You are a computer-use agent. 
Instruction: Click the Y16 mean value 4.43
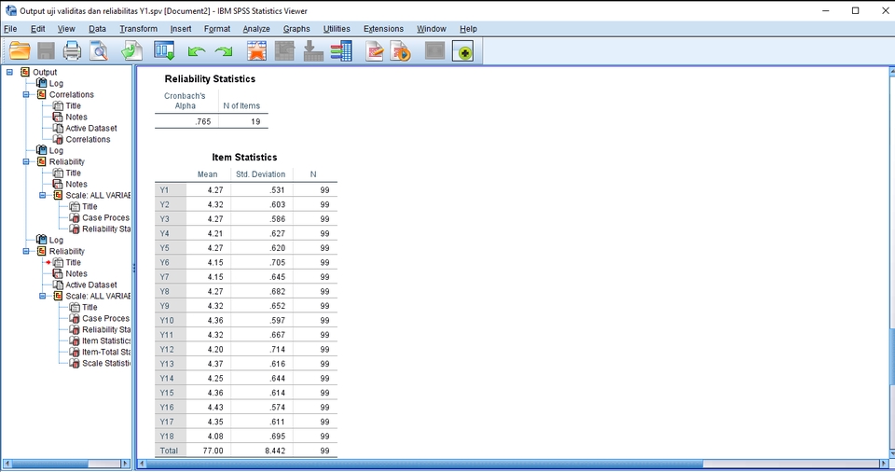215,408
